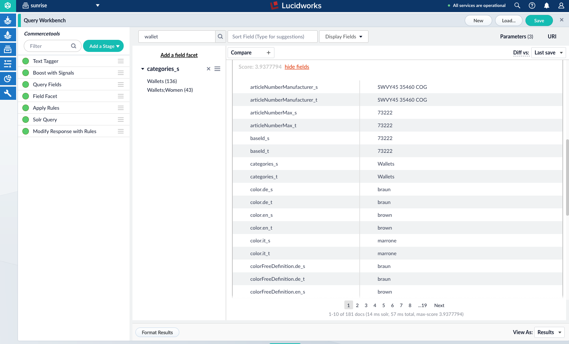Focus the Sort Field input
This screenshot has height=344, width=569.
272,37
